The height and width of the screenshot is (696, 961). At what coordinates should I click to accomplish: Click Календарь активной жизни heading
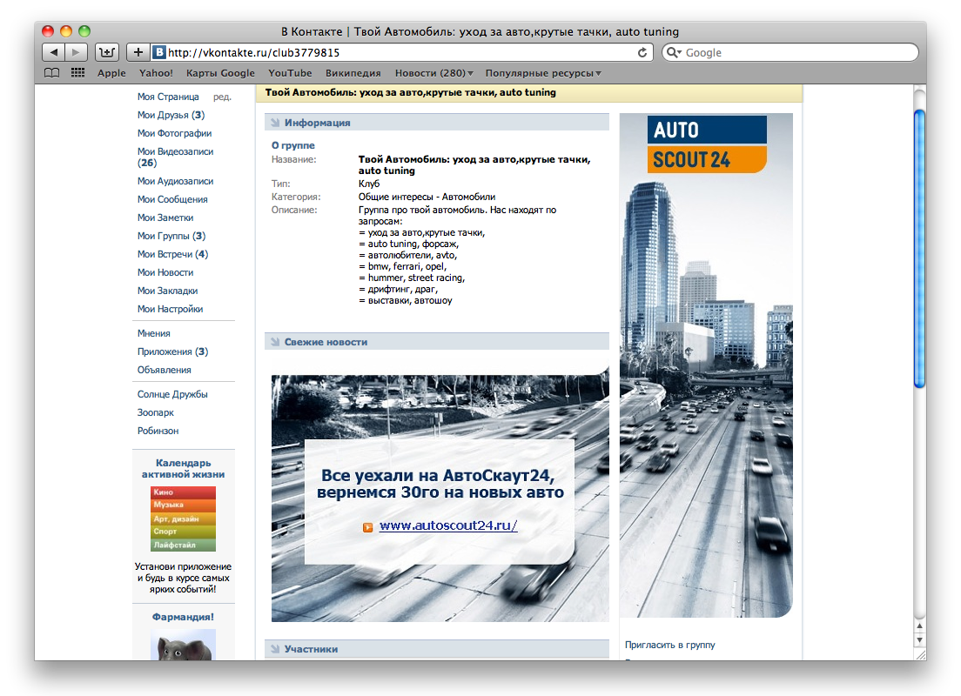184,469
